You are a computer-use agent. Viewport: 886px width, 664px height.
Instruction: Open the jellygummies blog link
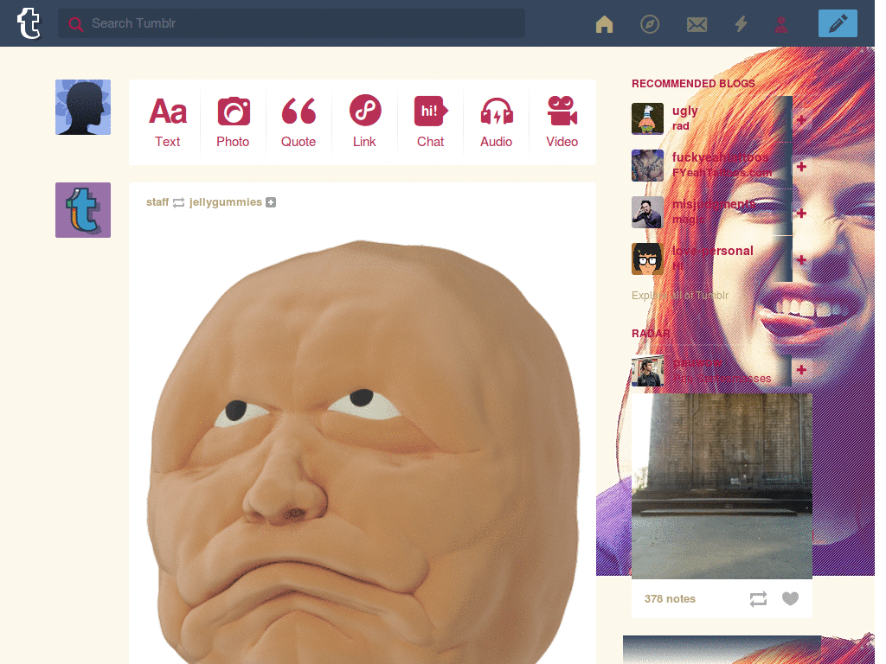pyautogui.click(x=226, y=202)
